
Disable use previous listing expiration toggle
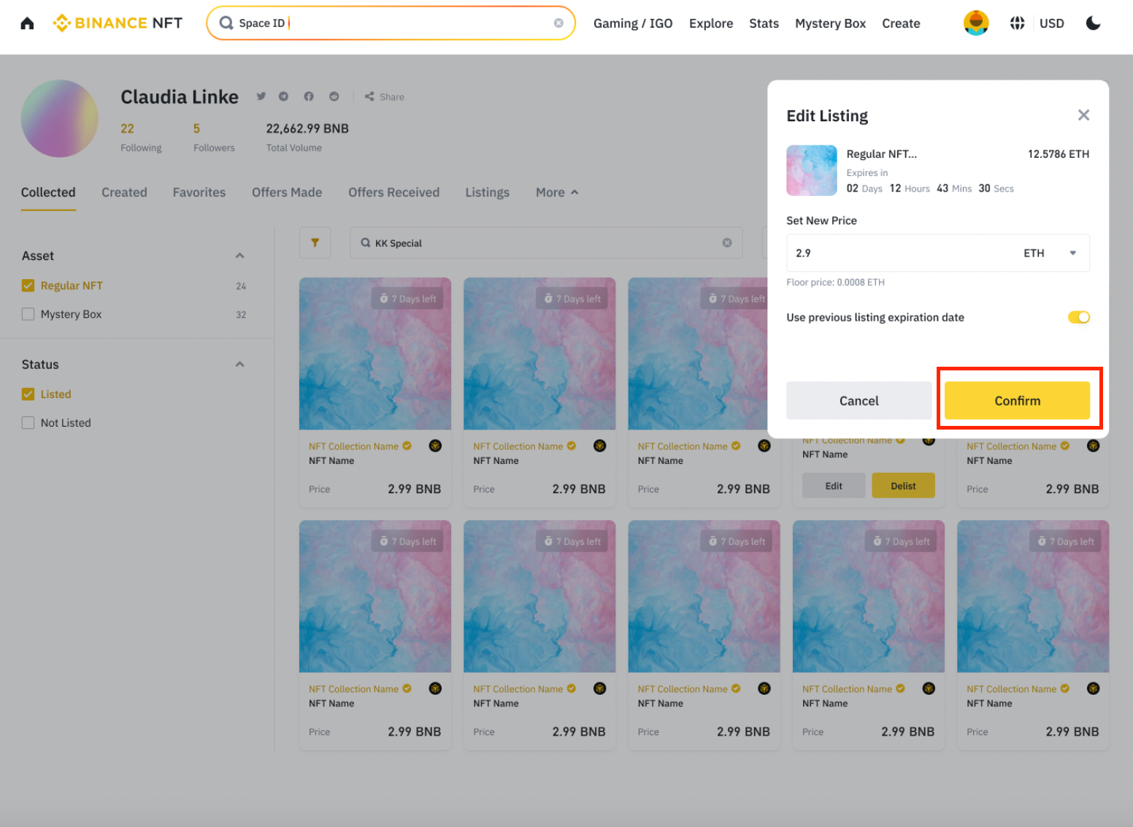1078,317
